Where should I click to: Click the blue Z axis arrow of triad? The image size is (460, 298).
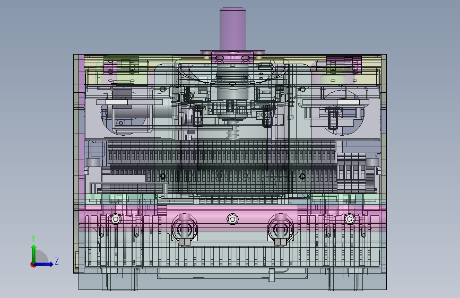coord(45,264)
